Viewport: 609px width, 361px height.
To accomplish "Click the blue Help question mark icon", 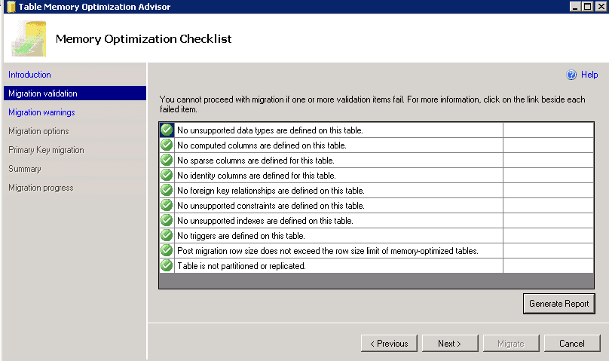I will 571,75.
